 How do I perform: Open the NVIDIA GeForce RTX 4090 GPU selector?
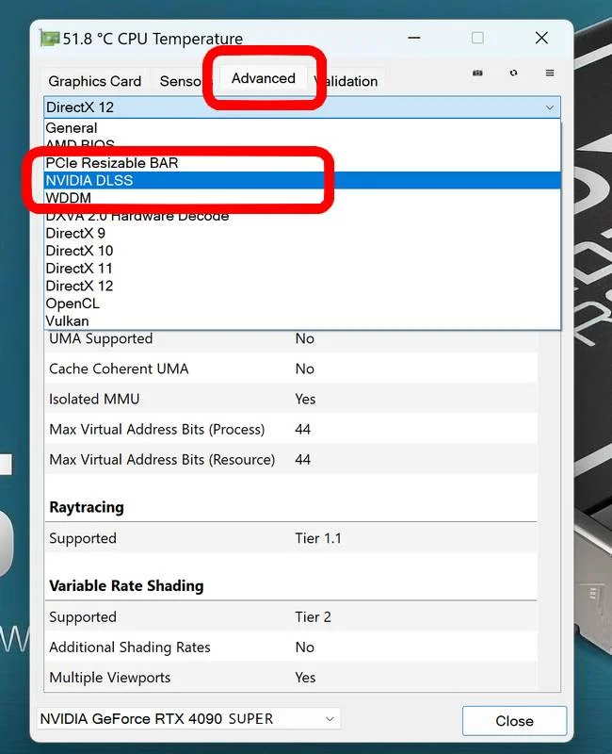188,719
